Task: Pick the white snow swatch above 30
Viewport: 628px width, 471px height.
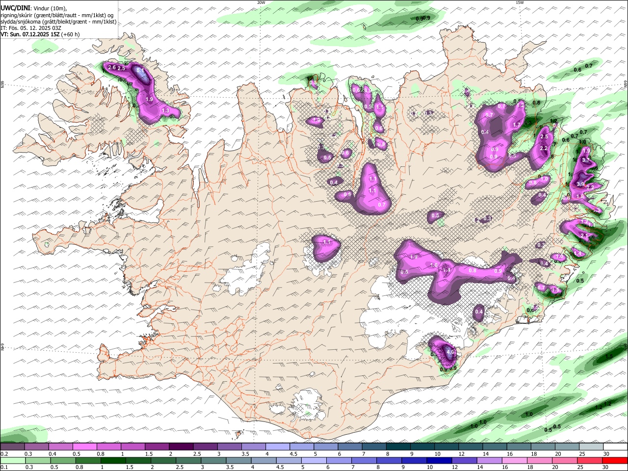Action: point(615,446)
